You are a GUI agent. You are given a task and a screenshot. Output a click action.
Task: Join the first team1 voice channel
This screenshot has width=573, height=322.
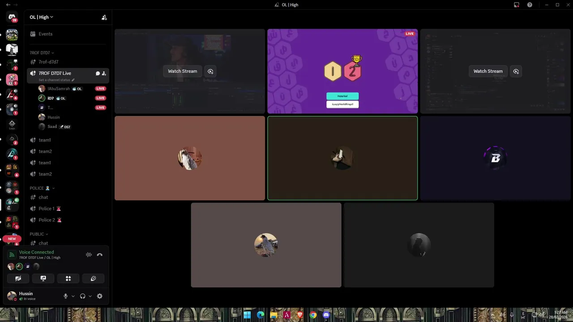pyautogui.click(x=67, y=140)
